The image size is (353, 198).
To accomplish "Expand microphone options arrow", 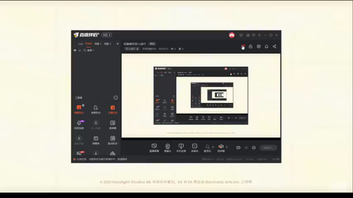I will (213, 147).
